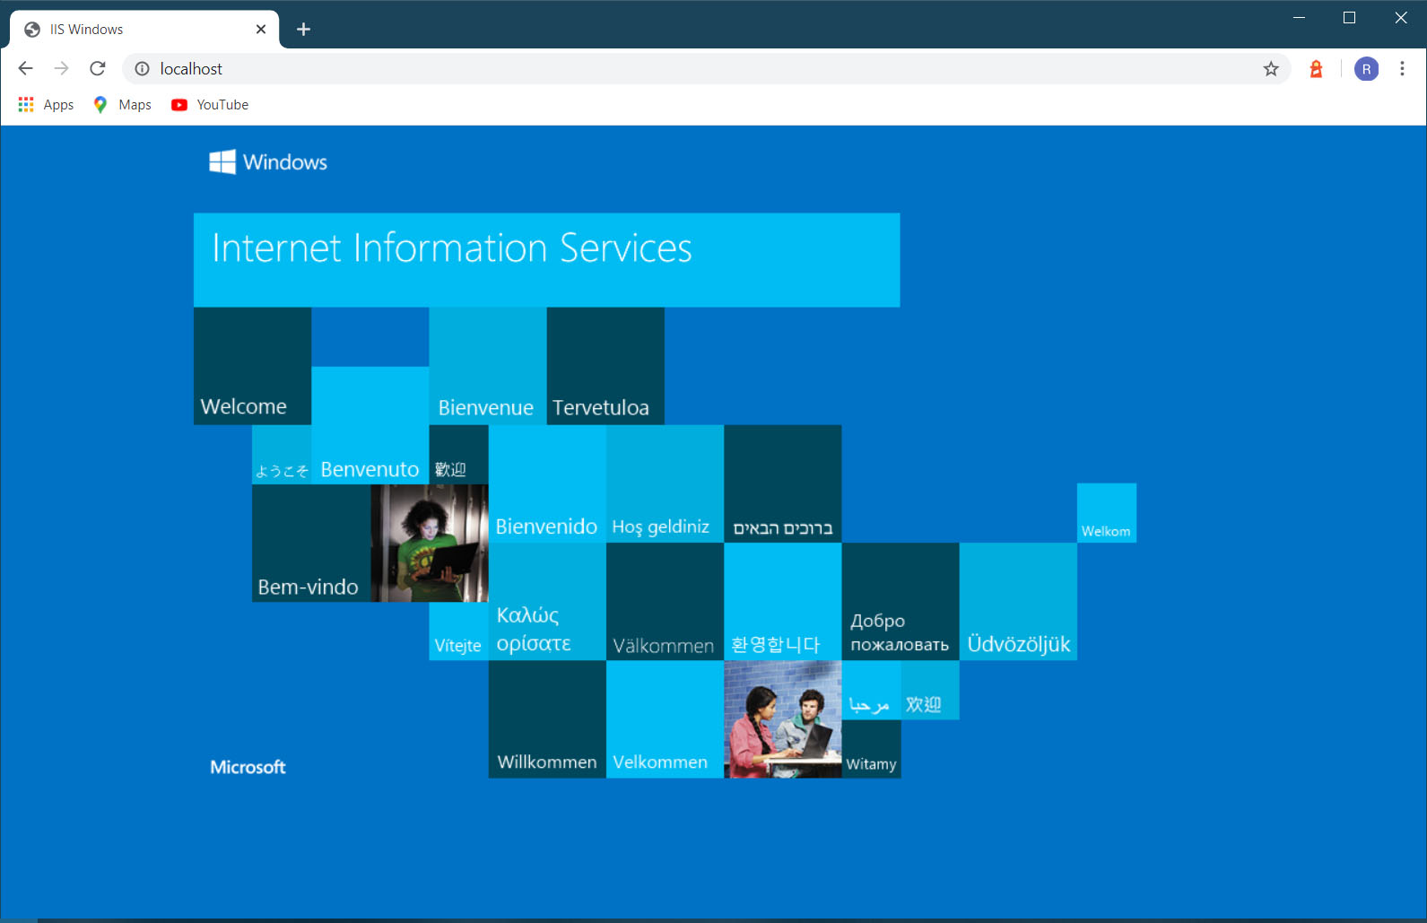Close the IIS Windows tab
The image size is (1427, 923).
pos(261,30)
